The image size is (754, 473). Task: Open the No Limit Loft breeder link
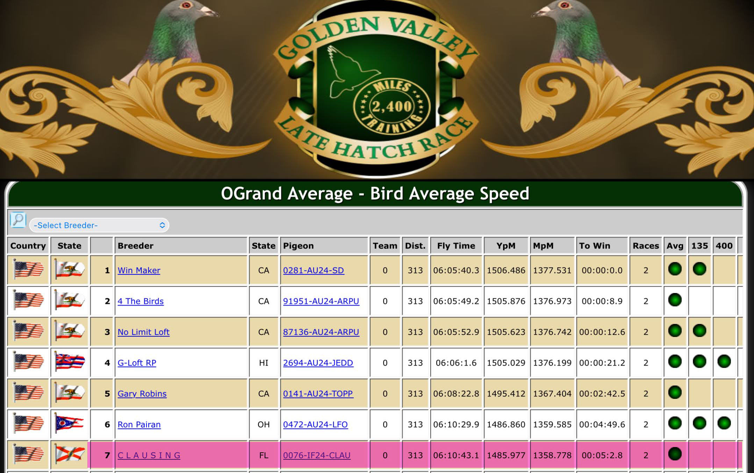coord(143,332)
